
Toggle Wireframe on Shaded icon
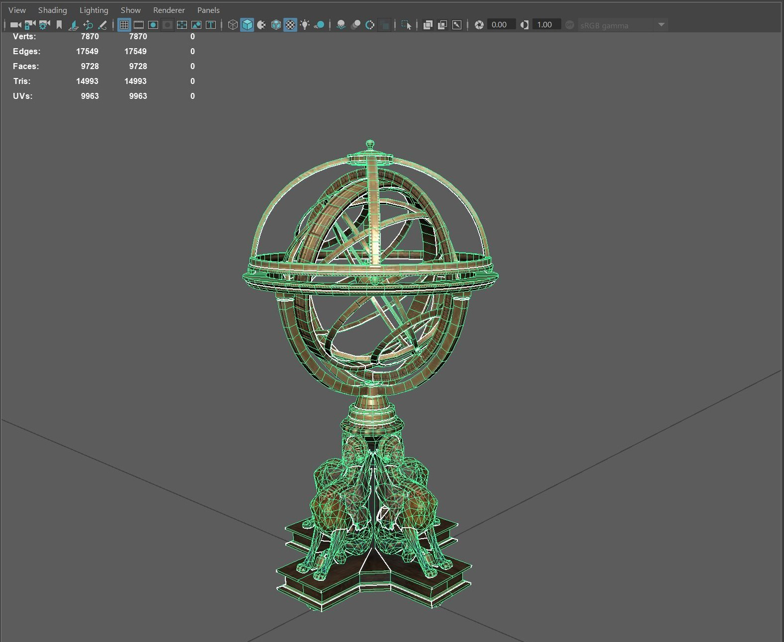coord(276,25)
